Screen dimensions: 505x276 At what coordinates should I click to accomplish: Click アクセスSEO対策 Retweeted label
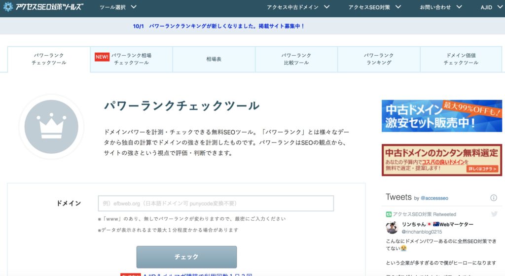(x=425, y=214)
